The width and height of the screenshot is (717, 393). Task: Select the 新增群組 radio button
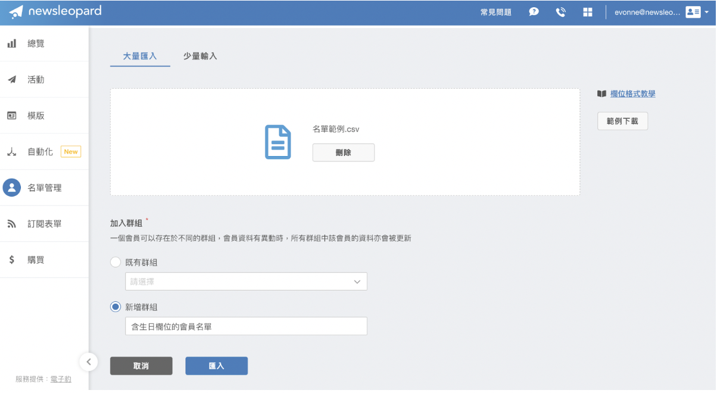tap(116, 307)
